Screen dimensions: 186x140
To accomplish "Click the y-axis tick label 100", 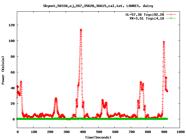I will point(12,41).
